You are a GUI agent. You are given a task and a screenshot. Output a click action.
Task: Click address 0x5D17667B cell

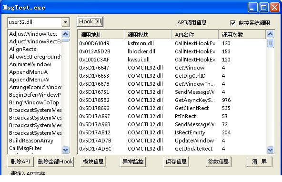tap(94, 84)
